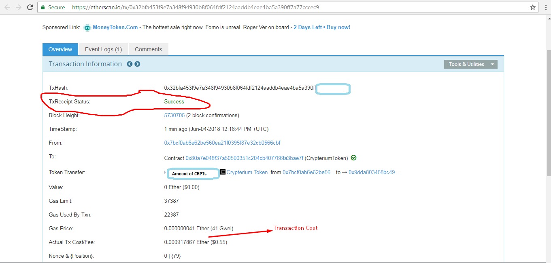Click the previous transaction left chevron

click(130, 64)
